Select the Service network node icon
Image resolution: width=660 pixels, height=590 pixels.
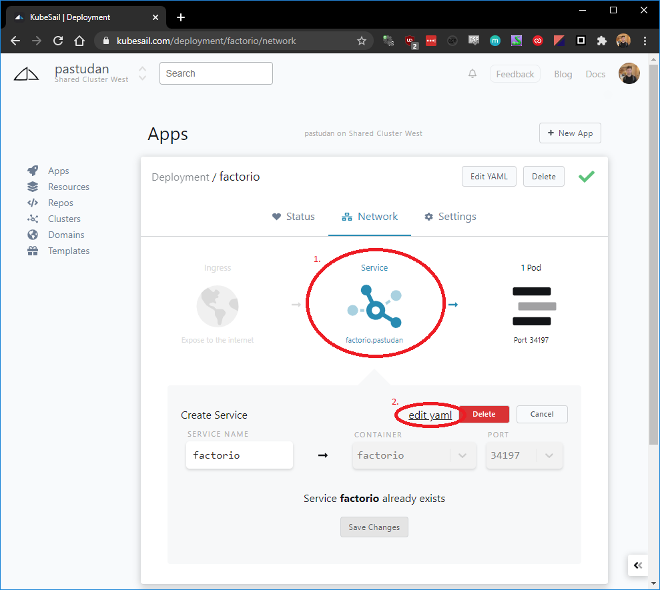[374, 306]
